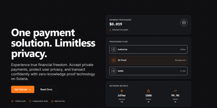
Task: Select the Authorize row in Processing Flow
Action: coord(148,49)
